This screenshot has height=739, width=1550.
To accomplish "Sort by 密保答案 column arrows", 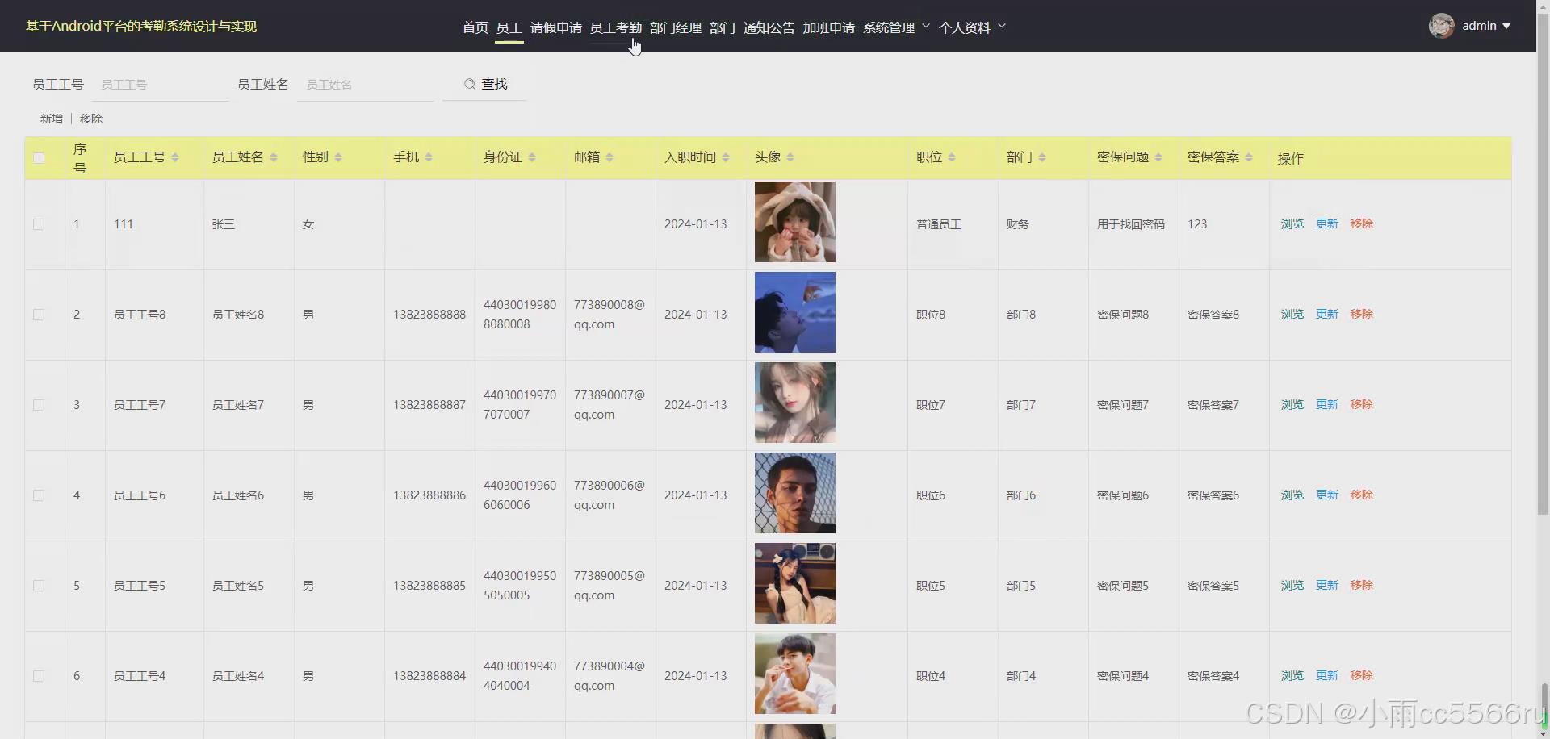I will [1249, 157].
